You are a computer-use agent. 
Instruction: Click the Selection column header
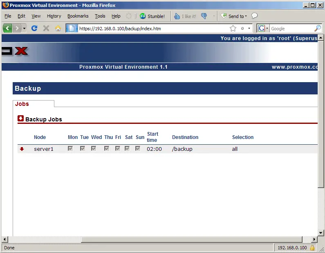click(x=243, y=137)
